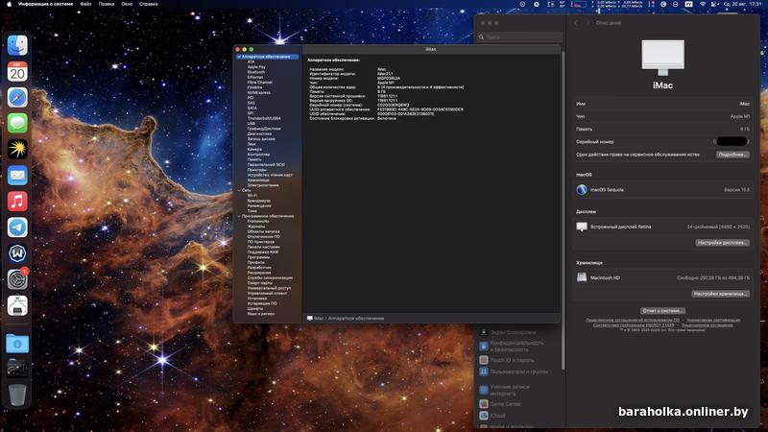768x432 pixels.
Task: Select Frameworks in software tree
Action: pos(258,222)
